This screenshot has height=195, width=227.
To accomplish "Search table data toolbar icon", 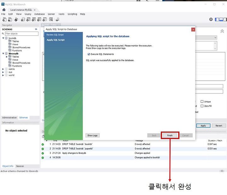I will 51,19.
